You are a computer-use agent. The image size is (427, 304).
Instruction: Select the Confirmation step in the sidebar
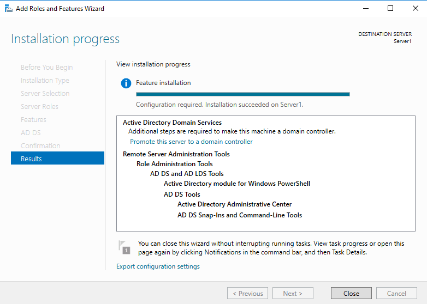(x=40, y=145)
